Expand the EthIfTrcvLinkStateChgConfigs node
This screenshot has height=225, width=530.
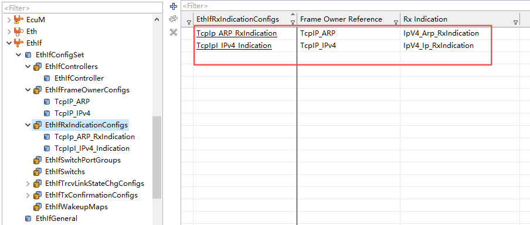[x=28, y=184]
